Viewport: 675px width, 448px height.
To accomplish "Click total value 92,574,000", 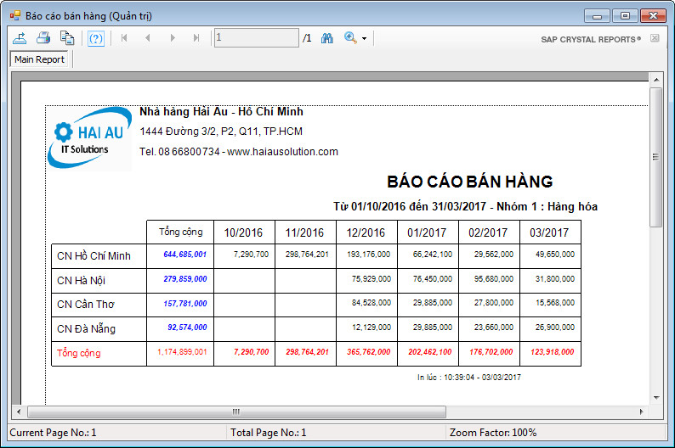I will coord(187,328).
